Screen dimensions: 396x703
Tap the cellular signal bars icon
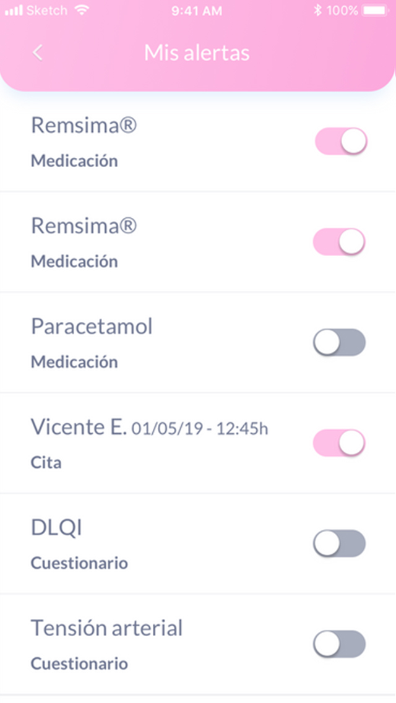(x=14, y=11)
